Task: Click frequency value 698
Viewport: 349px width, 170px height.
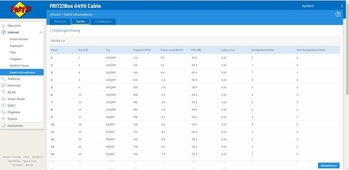Action: click(x=135, y=117)
